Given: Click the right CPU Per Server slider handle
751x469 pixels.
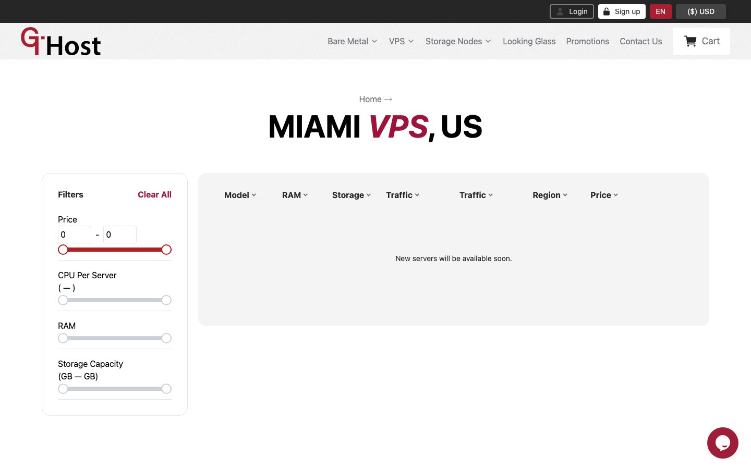Looking at the screenshot, I should [166, 300].
